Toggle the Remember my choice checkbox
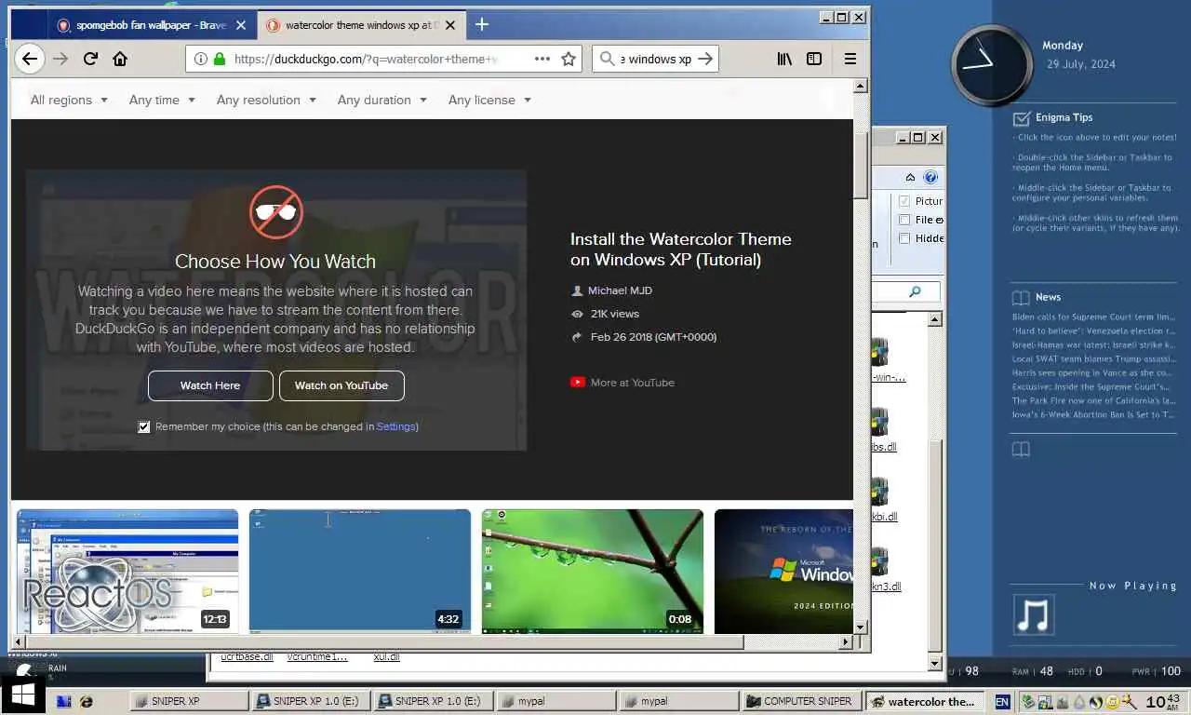Screen dimensions: 1191x715 tap(144, 426)
